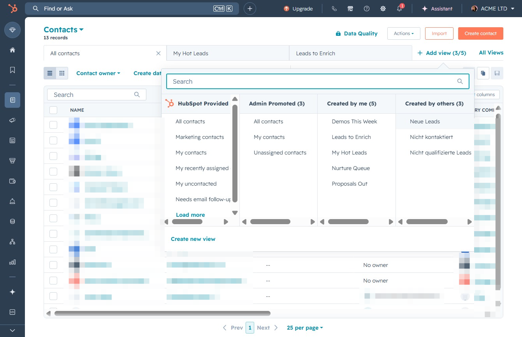Tick the eighth contact row checkbox
The width and height of the screenshot is (522, 337).
pyautogui.click(x=53, y=234)
